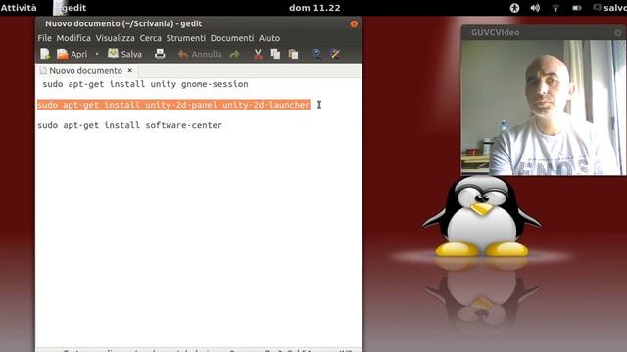Open the Attività overview

[19, 8]
